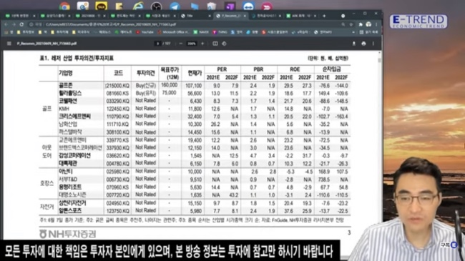Open PDF viewer more actions menu
Screen dimensions: 465x261
373,44
